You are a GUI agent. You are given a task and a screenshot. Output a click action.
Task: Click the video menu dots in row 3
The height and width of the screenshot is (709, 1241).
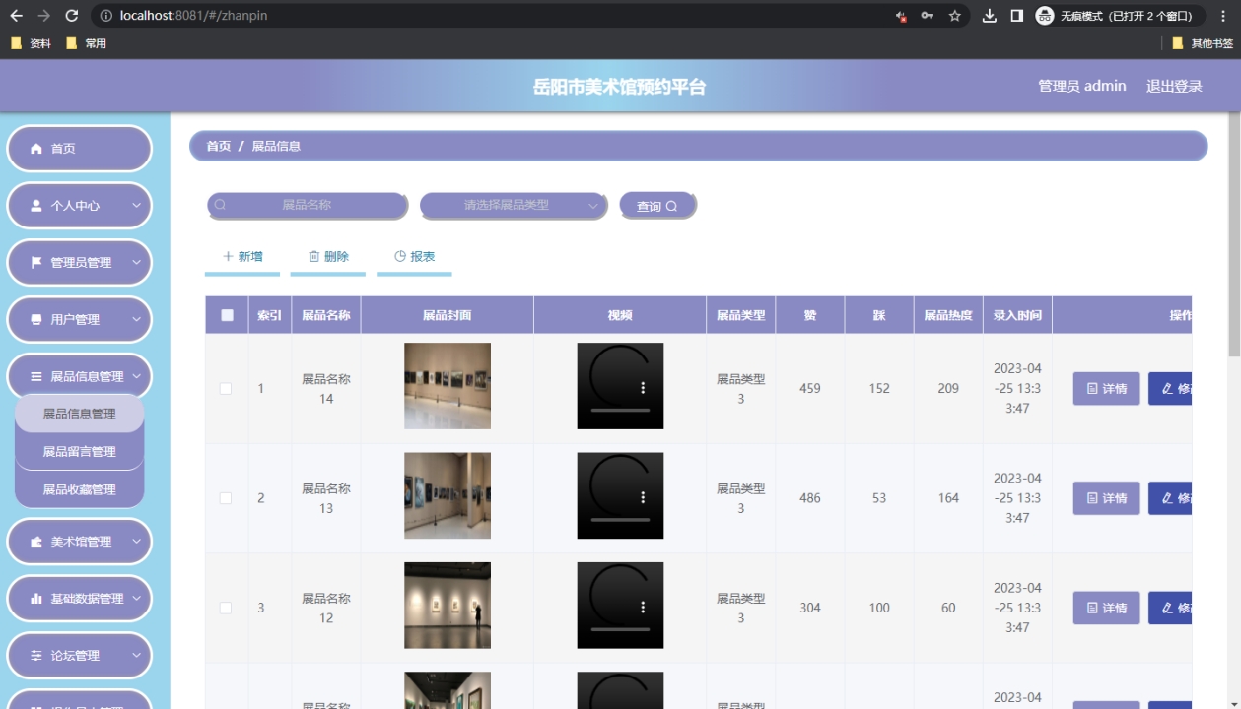643,607
